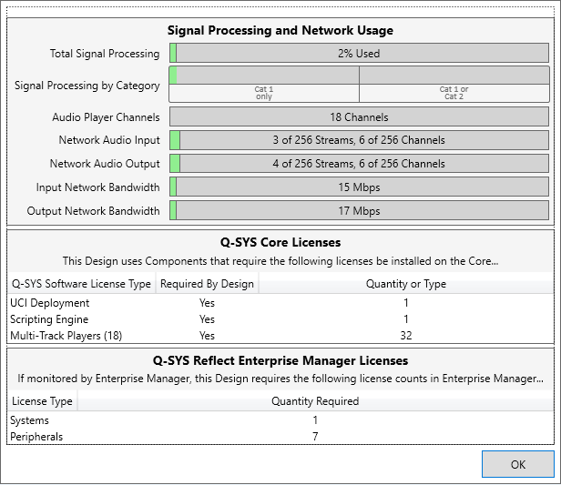561x485 pixels.
Task: Click the Network Audio Output streams bar
Action: 359,164
